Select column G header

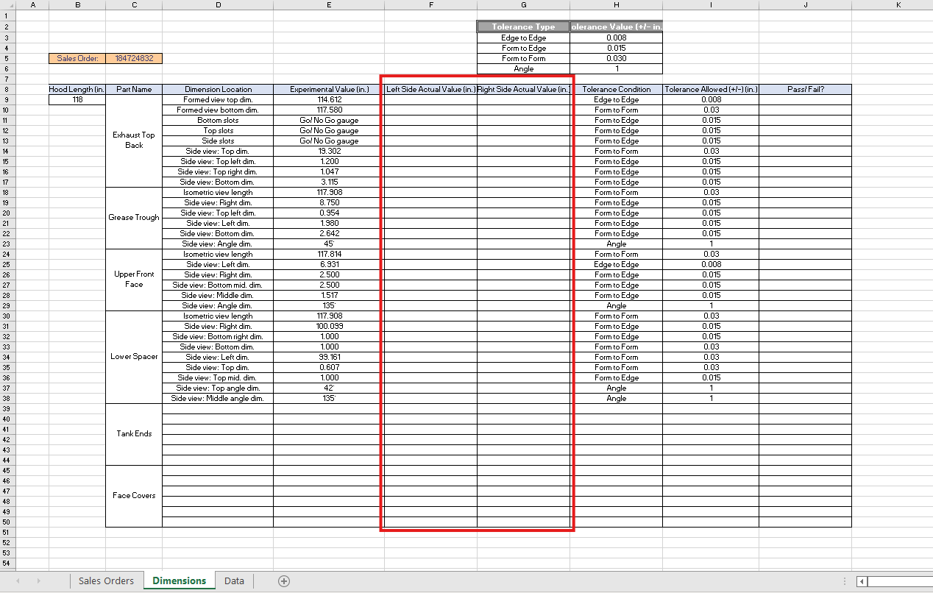pyautogui.click(x=523, y=4)
